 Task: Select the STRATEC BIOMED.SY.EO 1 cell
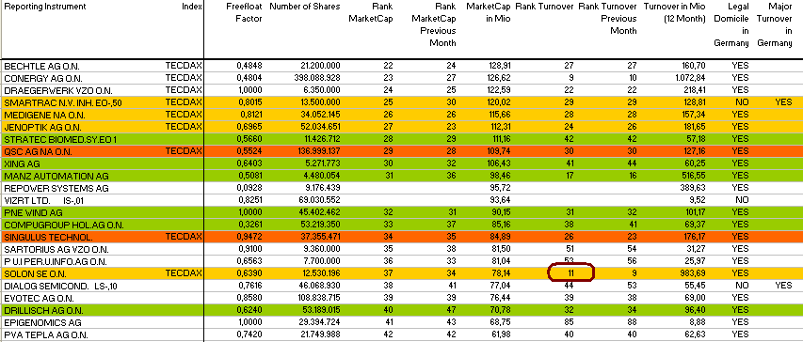pyautogui.click(x=60, y=140)
